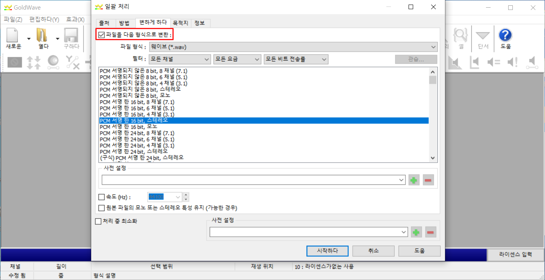Select PCM 서명되지 않은 8 bit, 8 채널 (7.1)
This screenshot has width=545, height=280.
click(264, 71)
